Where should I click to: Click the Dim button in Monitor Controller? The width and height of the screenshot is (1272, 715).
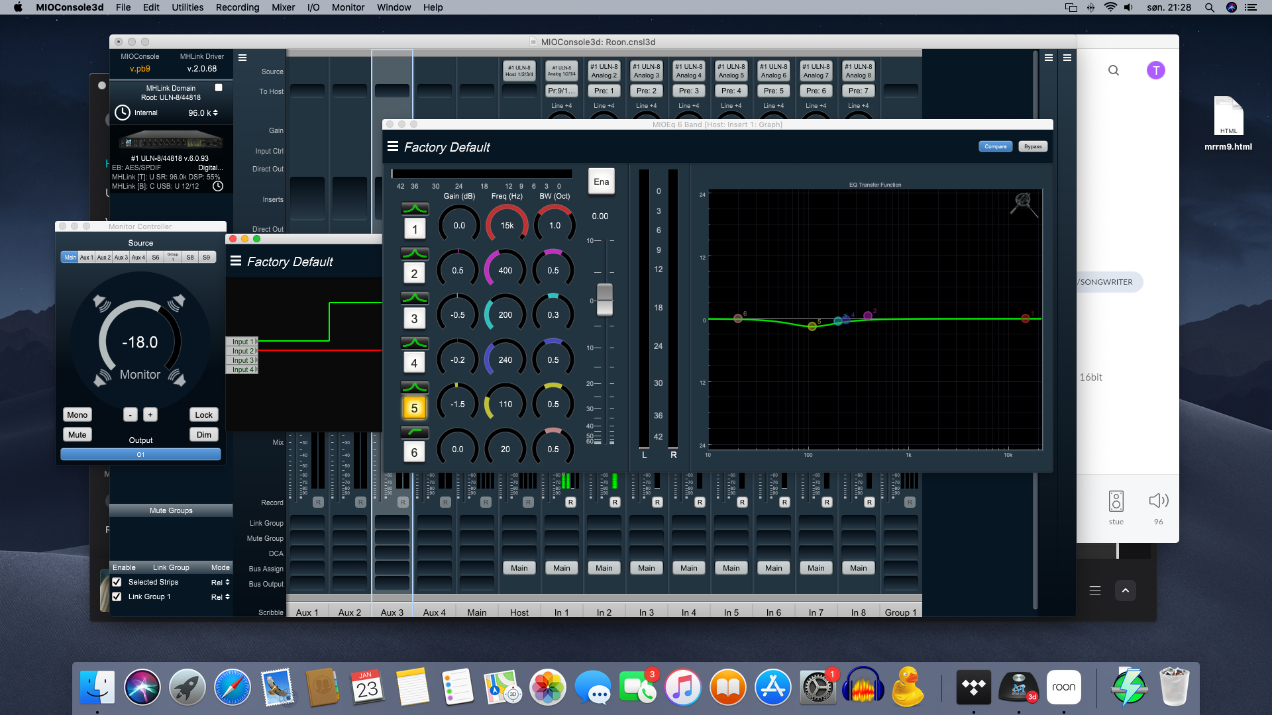point(204,435)
